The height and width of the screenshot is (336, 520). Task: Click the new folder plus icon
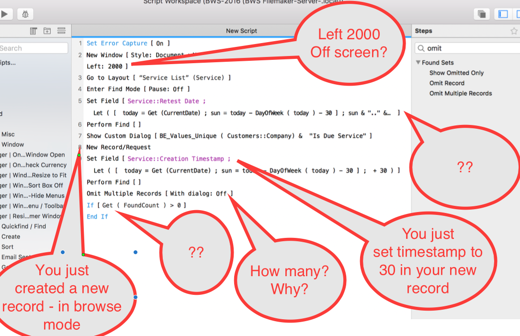coord(47,31)
